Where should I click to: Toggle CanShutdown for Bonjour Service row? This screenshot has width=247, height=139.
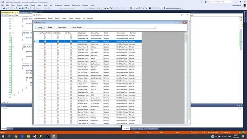click(58, 98)
